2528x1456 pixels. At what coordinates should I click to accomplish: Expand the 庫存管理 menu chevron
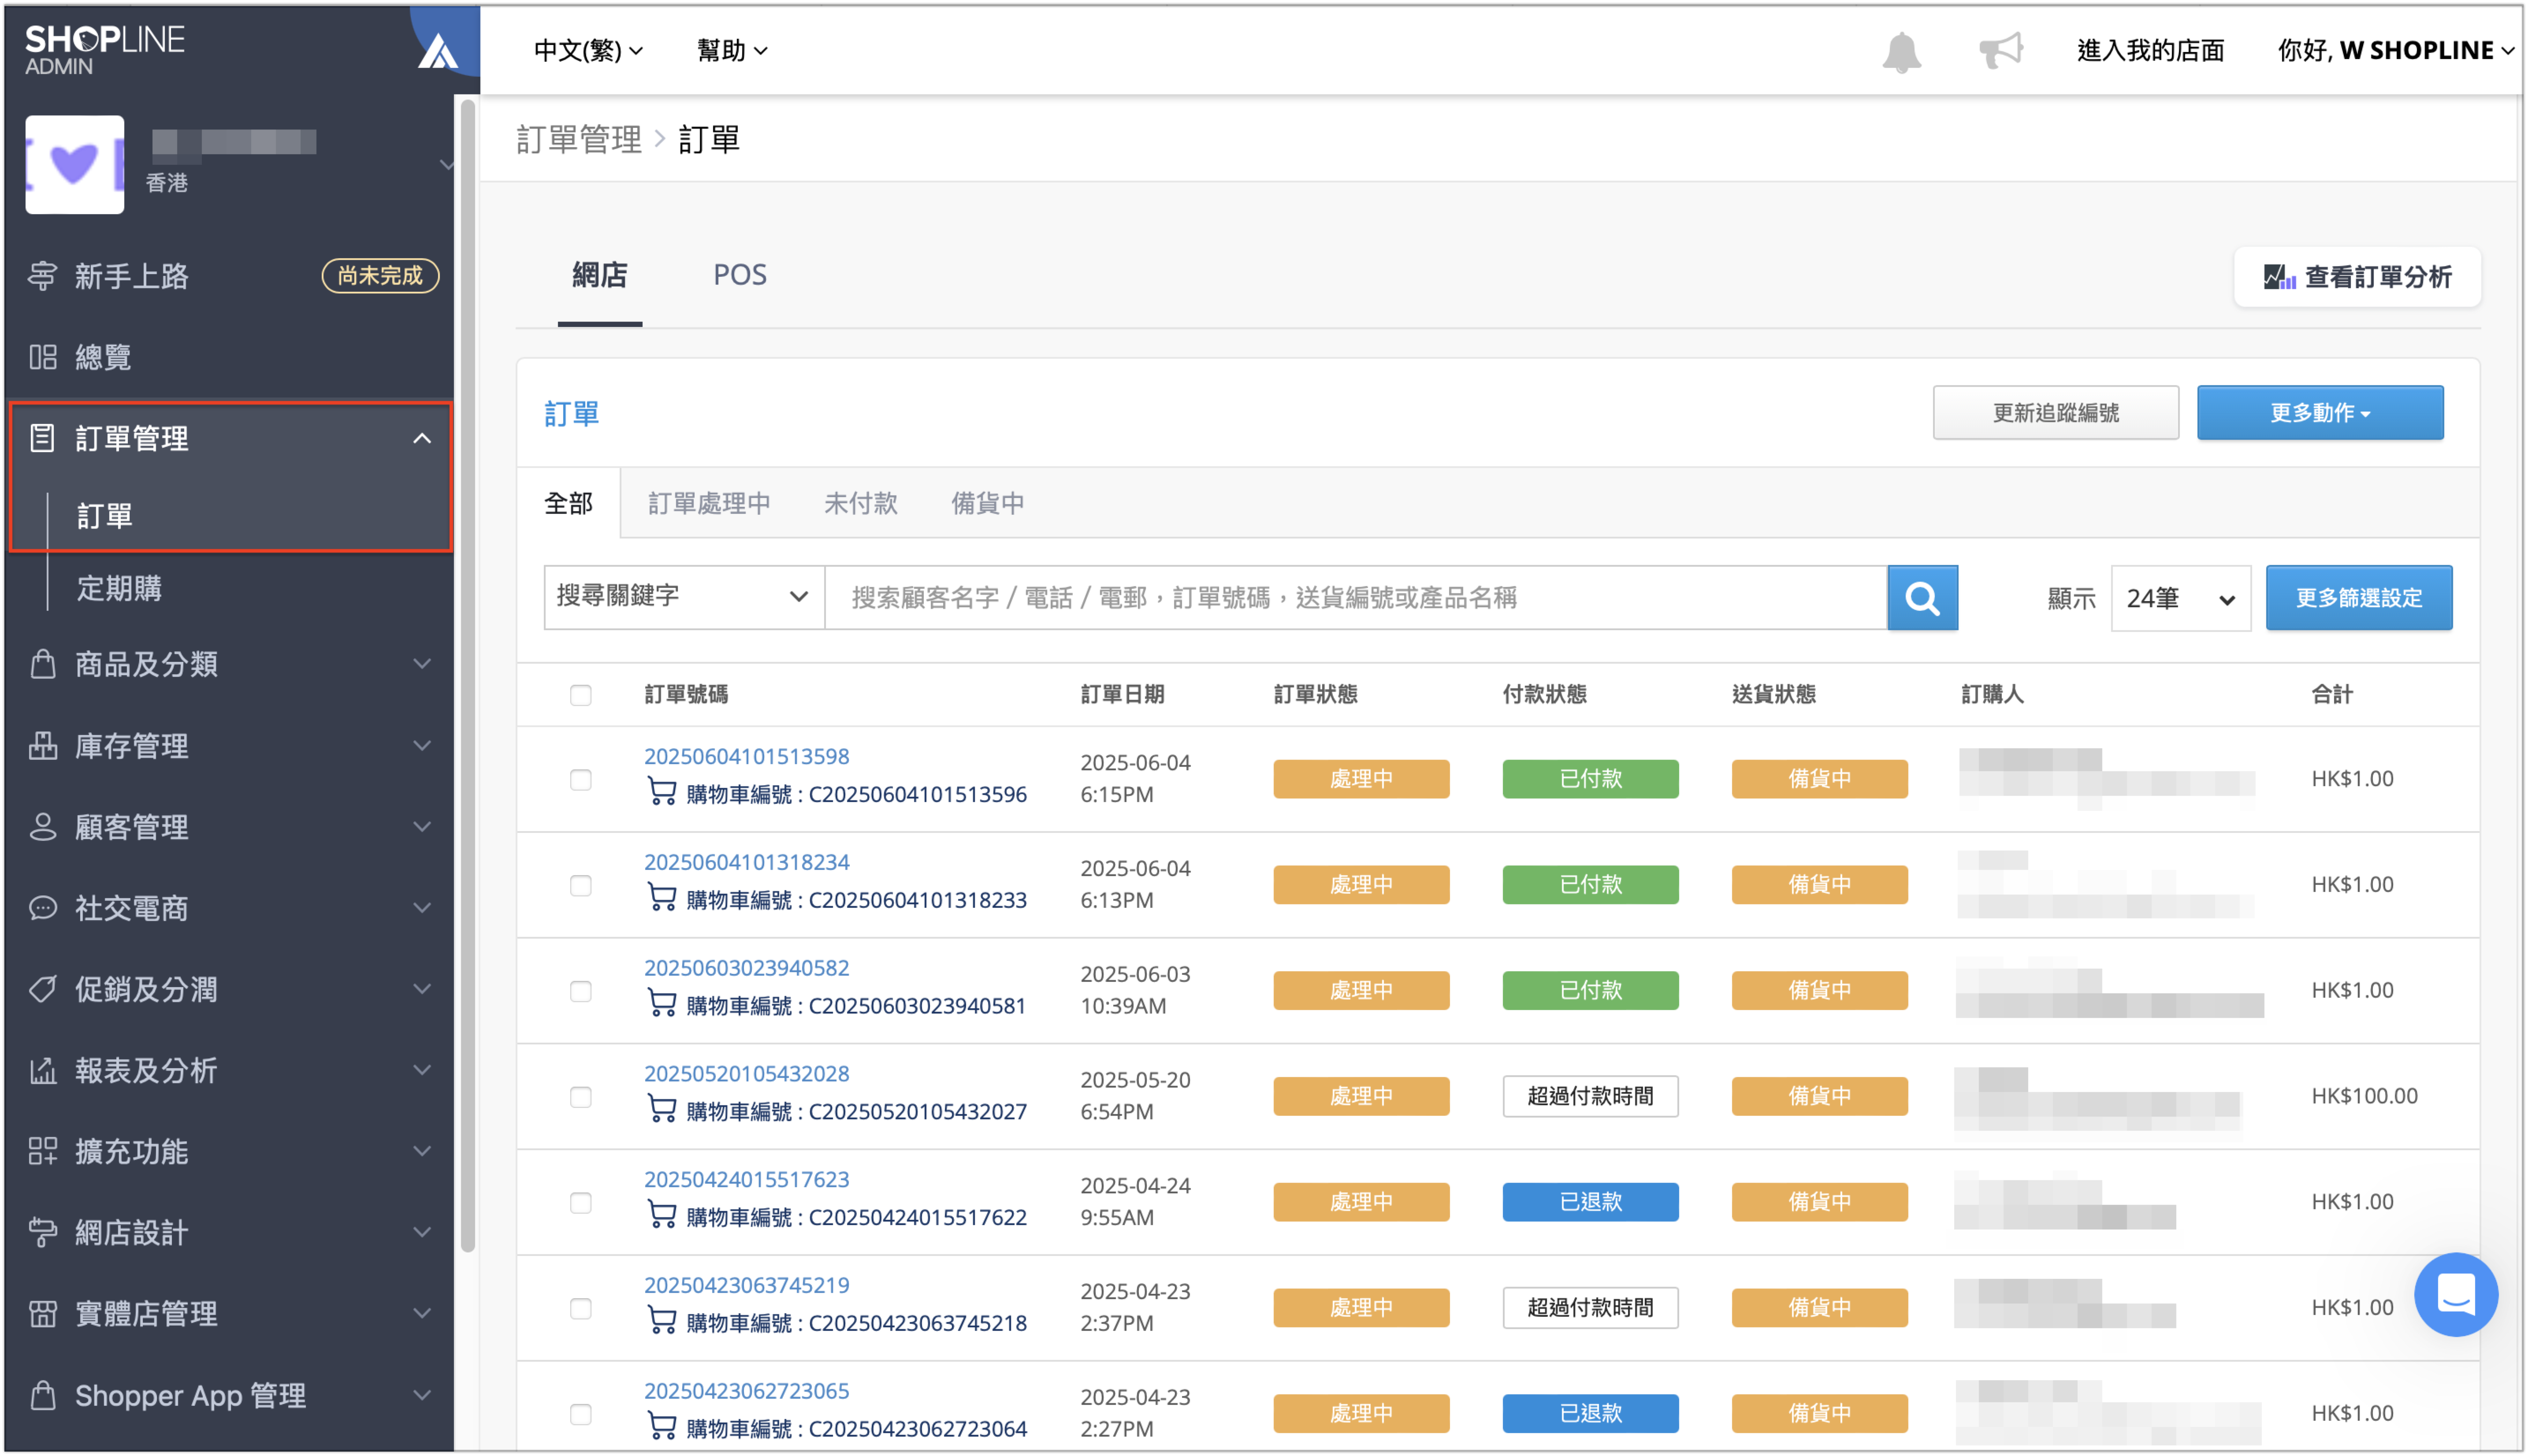pyautogui.click(x=422, y=745)
